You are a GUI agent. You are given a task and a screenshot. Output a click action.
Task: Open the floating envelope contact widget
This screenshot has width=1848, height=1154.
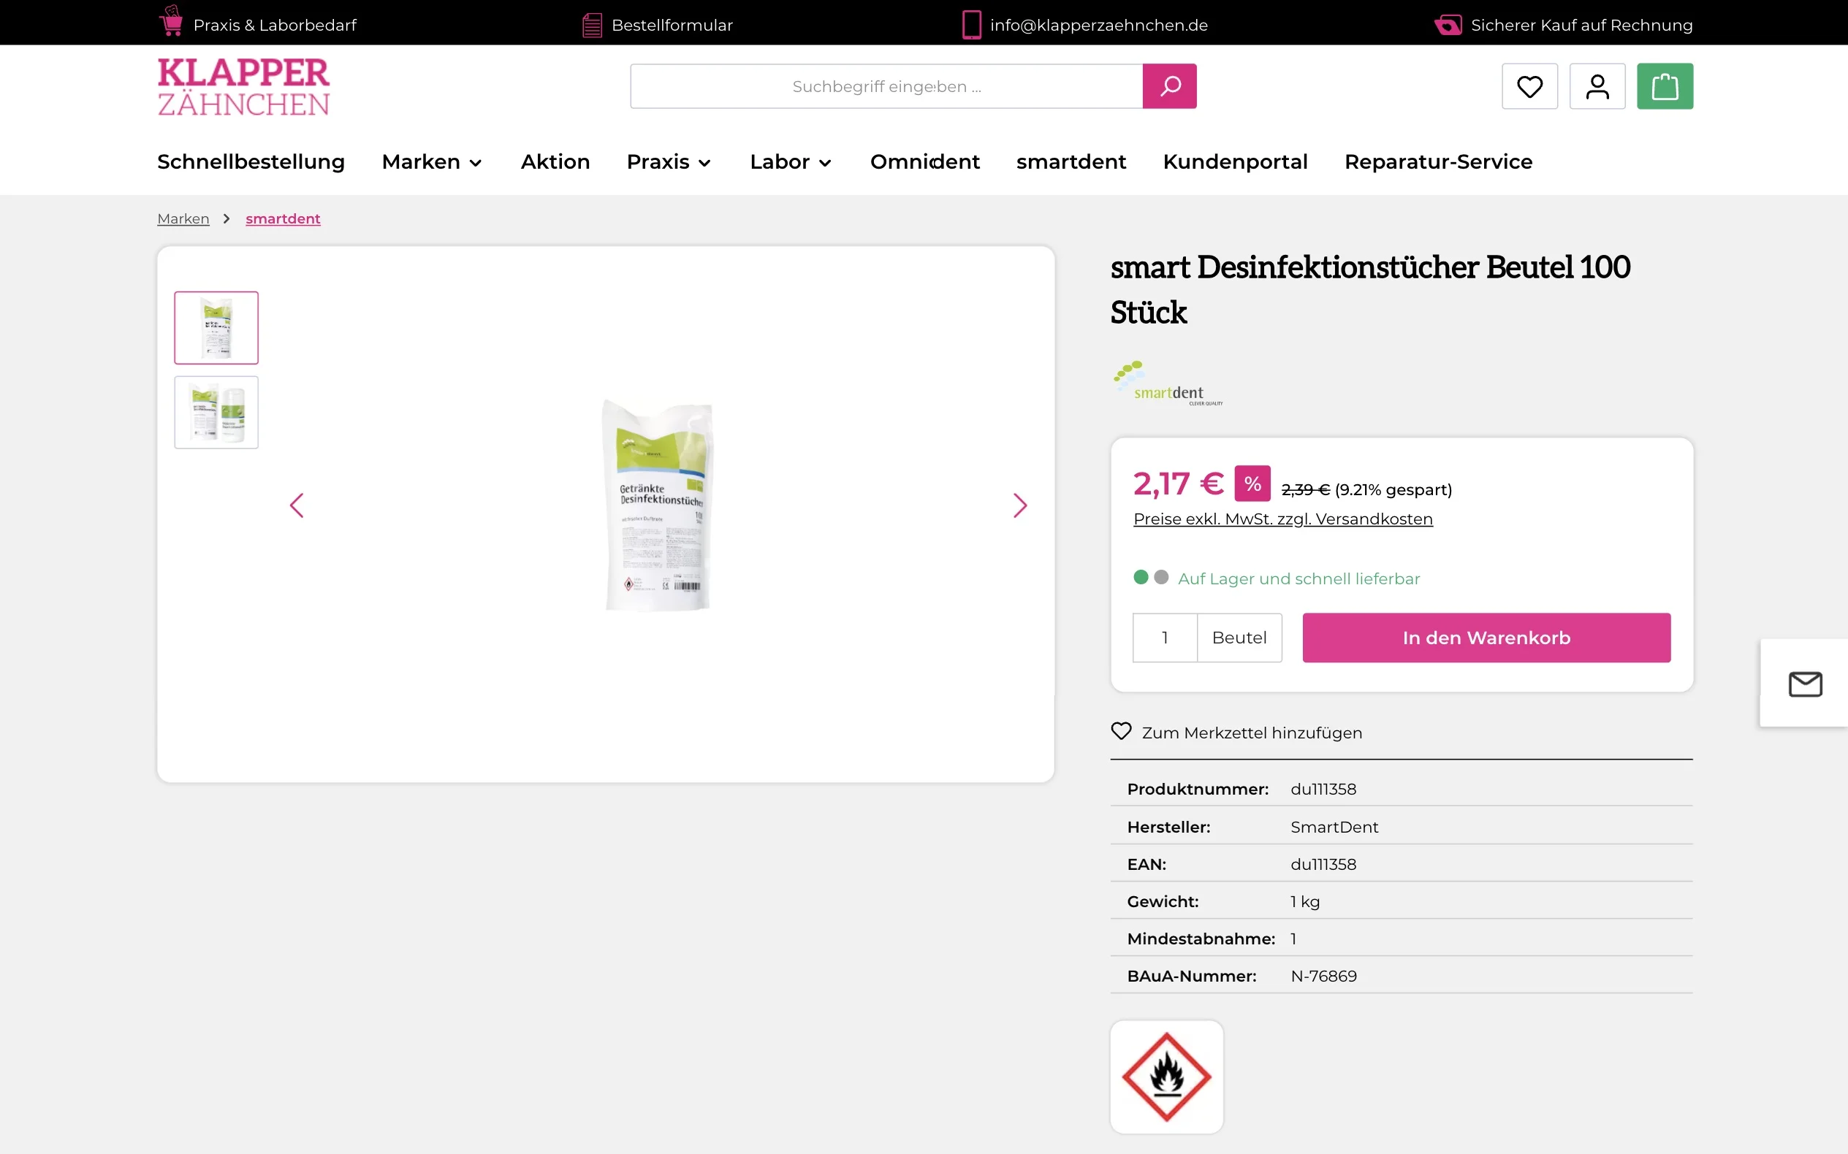coord(1805,684)
